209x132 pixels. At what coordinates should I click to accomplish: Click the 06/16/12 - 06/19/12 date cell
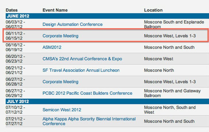16,47
